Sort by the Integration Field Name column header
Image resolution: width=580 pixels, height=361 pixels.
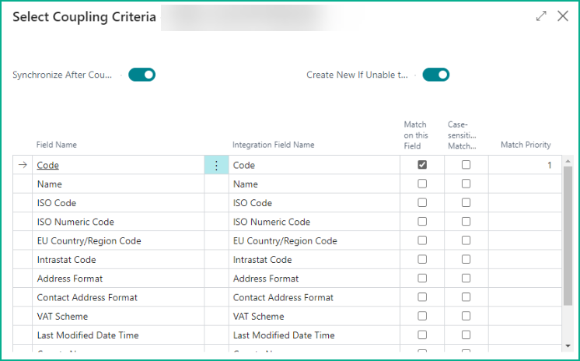tap(274, 145)
